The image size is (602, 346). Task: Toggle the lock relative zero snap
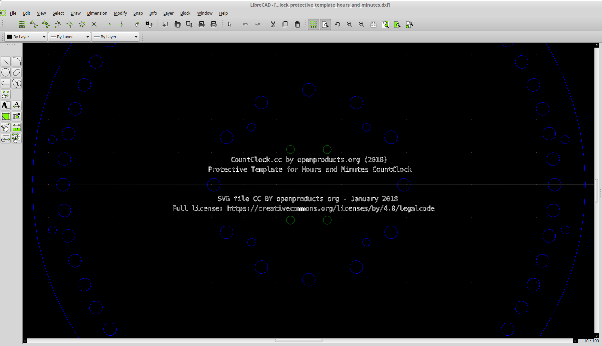click(x=149, y=24)
